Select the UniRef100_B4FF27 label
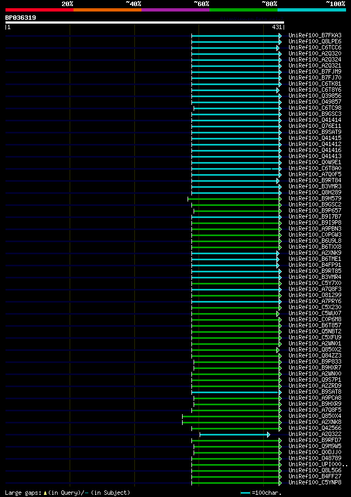Viewport: 351px width, 497px height. point(315,476)
